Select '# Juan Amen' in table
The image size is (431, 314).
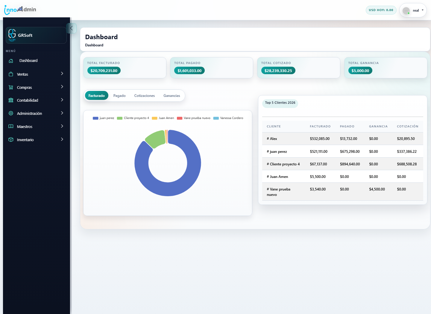point(277,177)
